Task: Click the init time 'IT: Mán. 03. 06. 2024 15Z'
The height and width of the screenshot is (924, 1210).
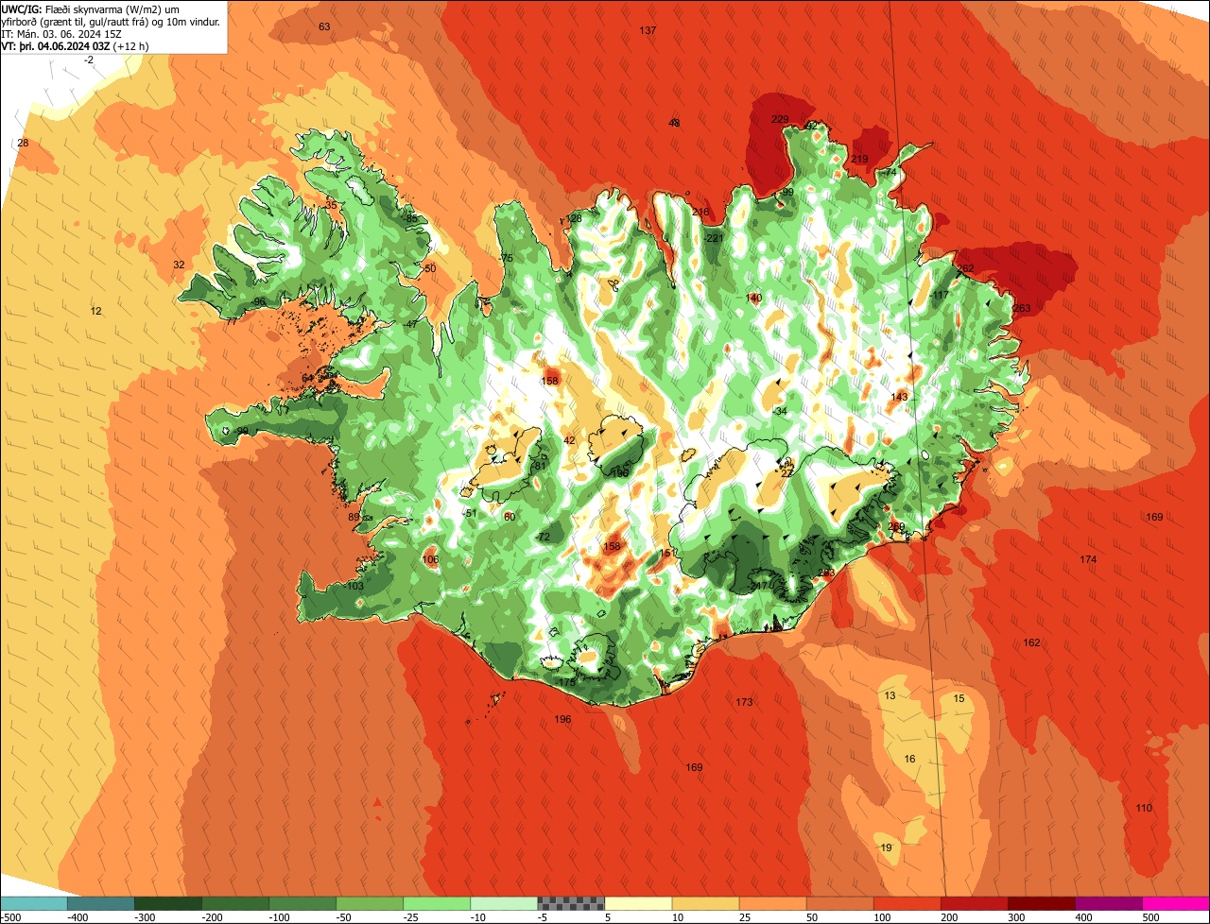Action: [61, 33]
